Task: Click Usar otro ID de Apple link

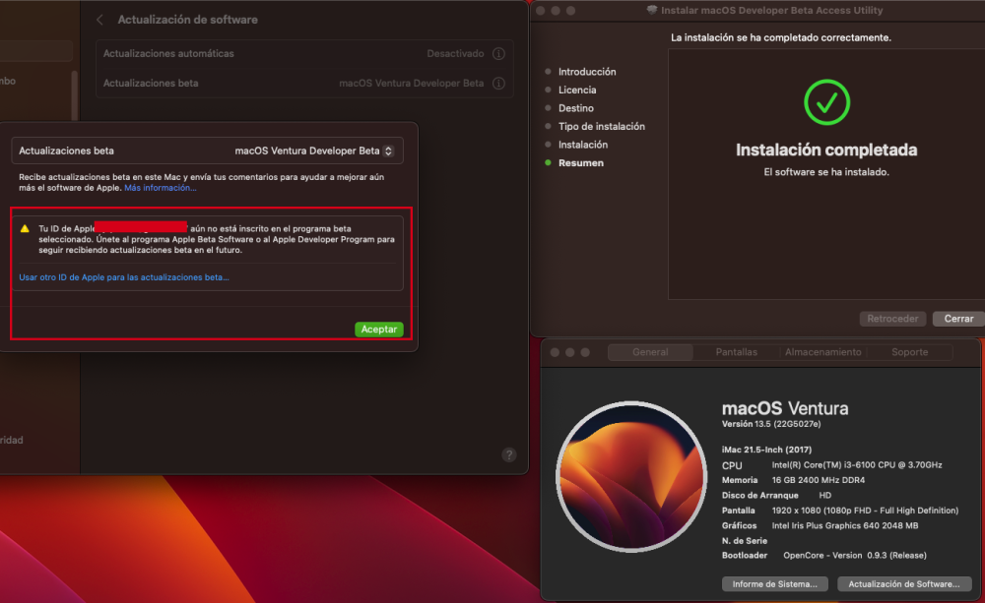Action: pos(124,277)
